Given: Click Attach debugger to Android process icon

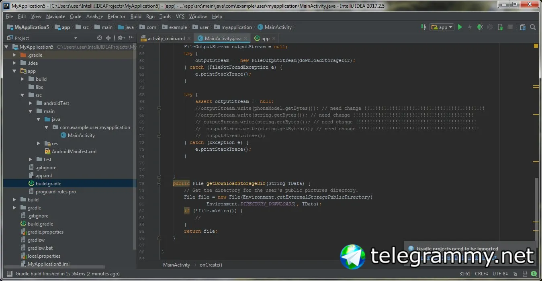Looking at the screenshot, I should (x=500, y=27).
